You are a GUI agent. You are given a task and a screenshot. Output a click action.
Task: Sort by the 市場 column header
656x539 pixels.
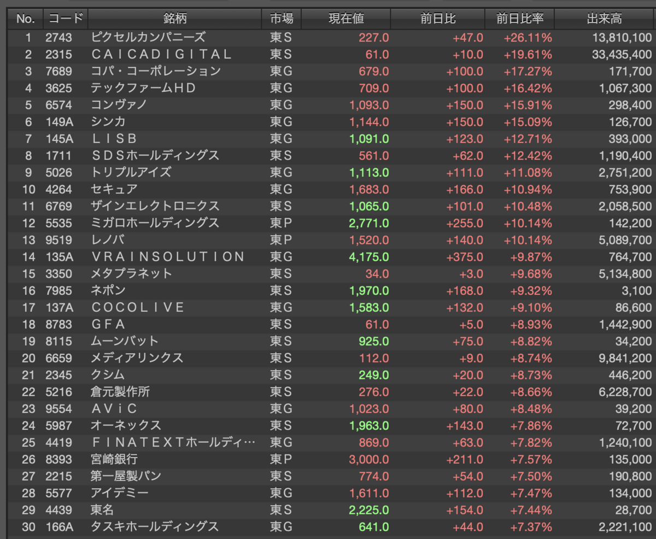[282, 19]
